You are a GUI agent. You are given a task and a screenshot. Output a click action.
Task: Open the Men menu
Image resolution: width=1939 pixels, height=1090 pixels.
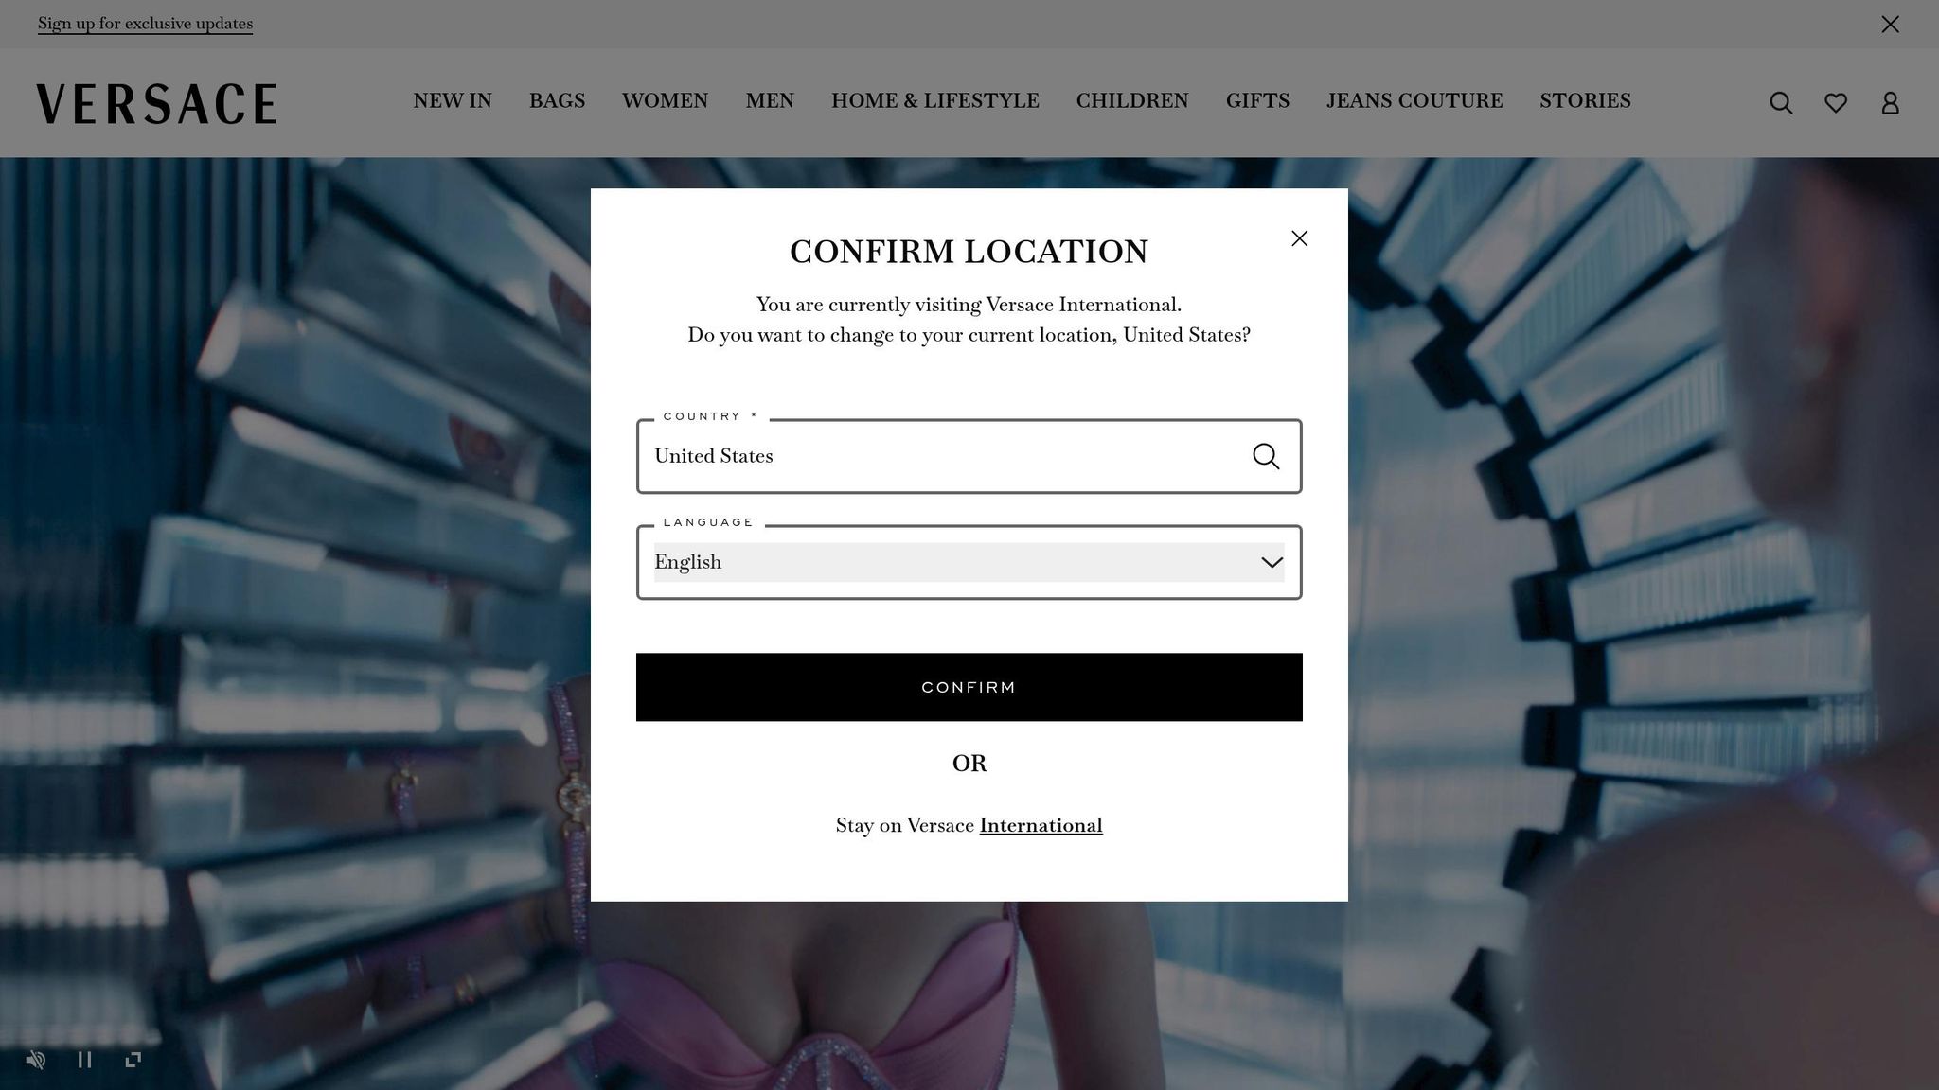(x=770, y=100)
